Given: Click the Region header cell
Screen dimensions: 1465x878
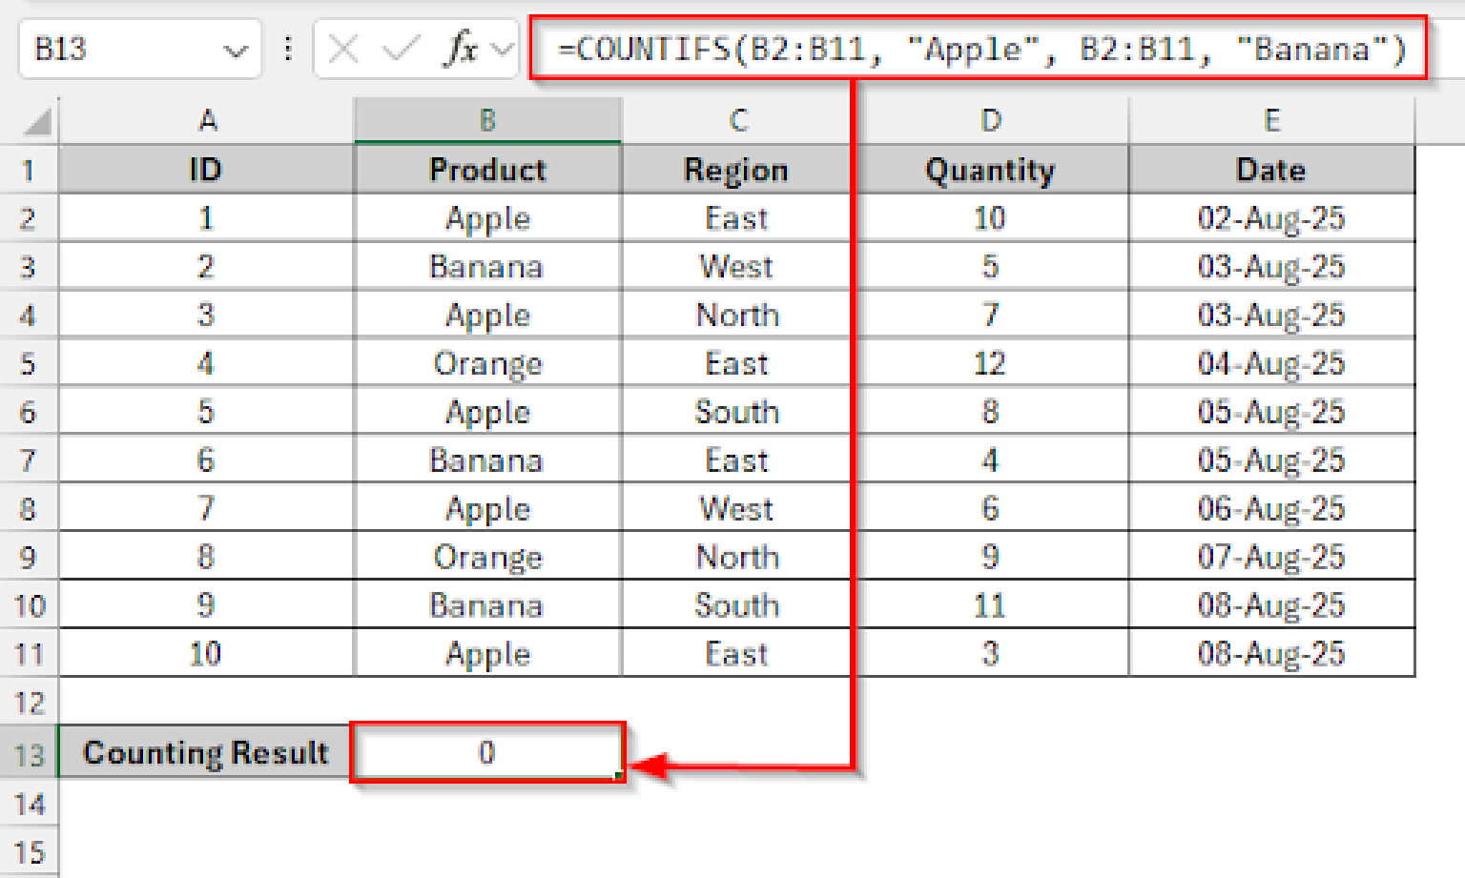Looking at the screenshot, I should 735,170.
